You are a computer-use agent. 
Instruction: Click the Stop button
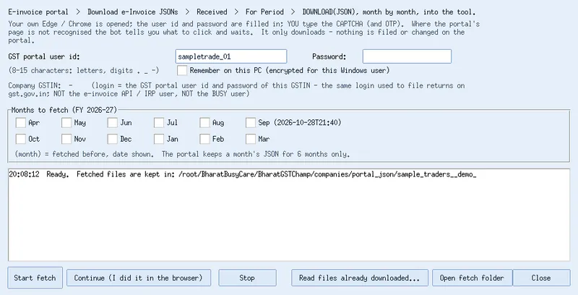(247, 278)
